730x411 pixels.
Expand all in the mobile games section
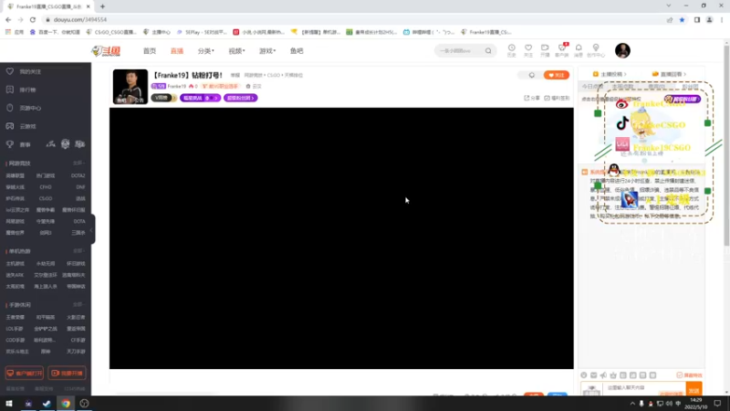click(78, 305)
